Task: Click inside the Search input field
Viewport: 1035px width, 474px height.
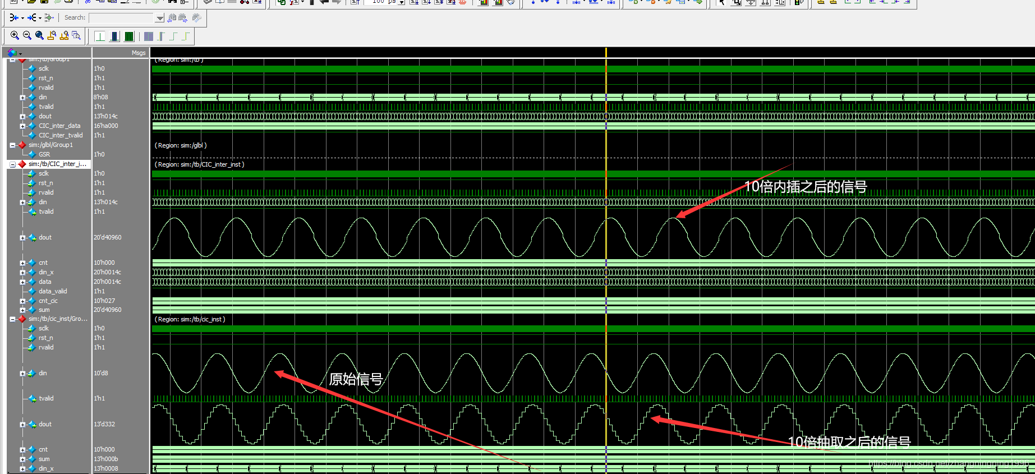Action: pos(122,18)
